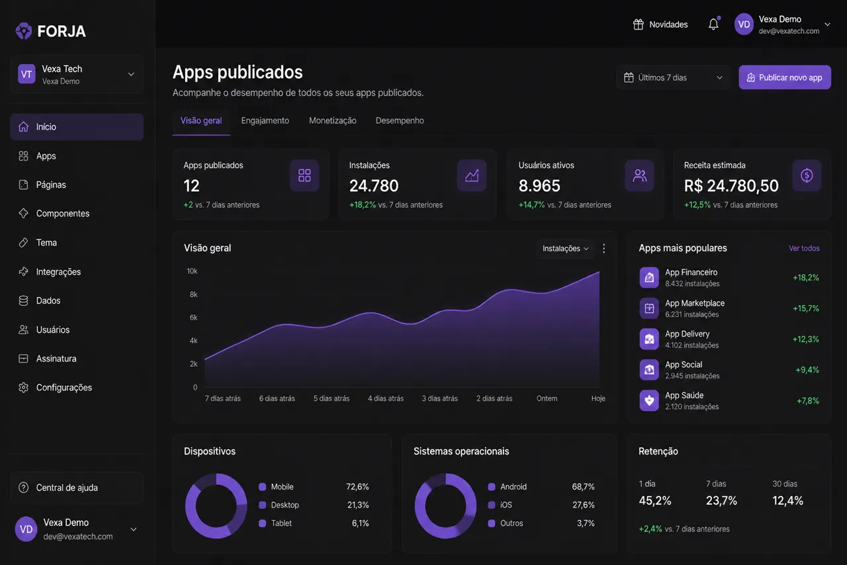Click the App Delivery icon

click(x=649, y=339)
